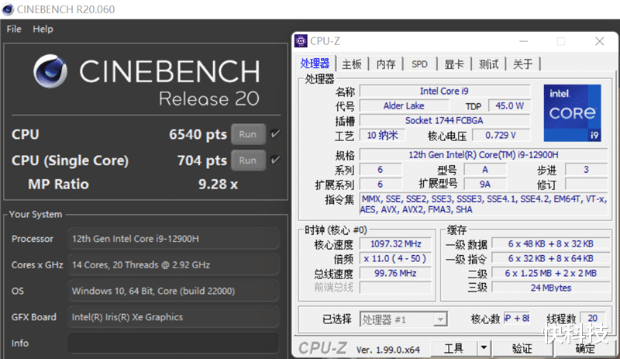Switch to the 显卡 tab
This screenshot has width=620, height=359.
454,64
